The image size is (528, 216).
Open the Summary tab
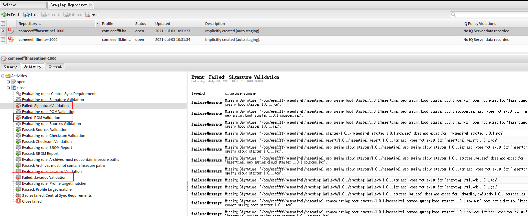pos(10,67)
